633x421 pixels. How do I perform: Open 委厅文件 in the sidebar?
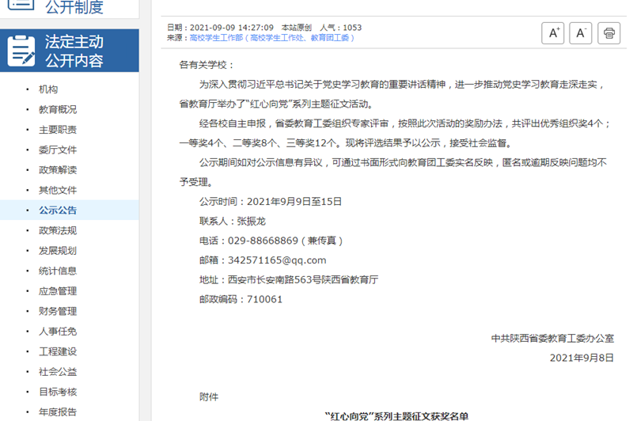(58, 150)
